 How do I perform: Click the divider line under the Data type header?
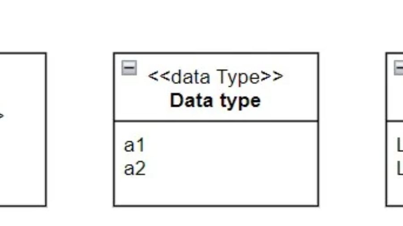tap(215, 121)
